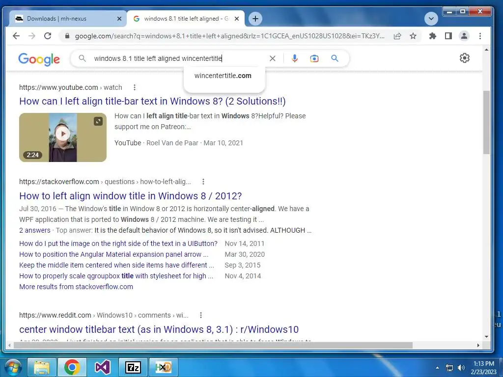The image size is (503, 377).
Task: Choose wincentertitle.com suggestion
Action: [223, 76]
